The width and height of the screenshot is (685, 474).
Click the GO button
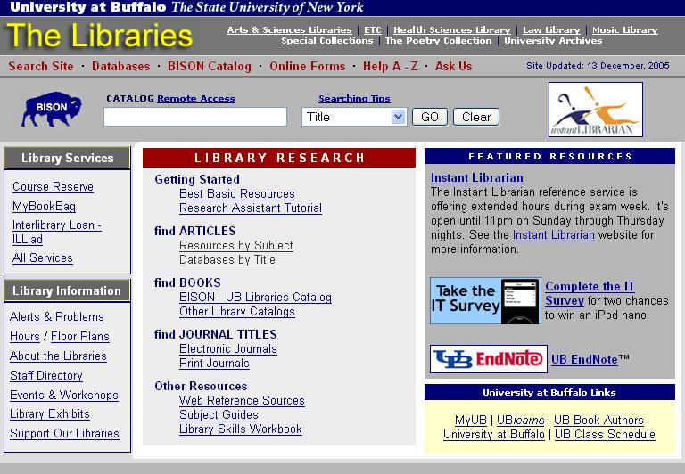(x=429, y=117)
